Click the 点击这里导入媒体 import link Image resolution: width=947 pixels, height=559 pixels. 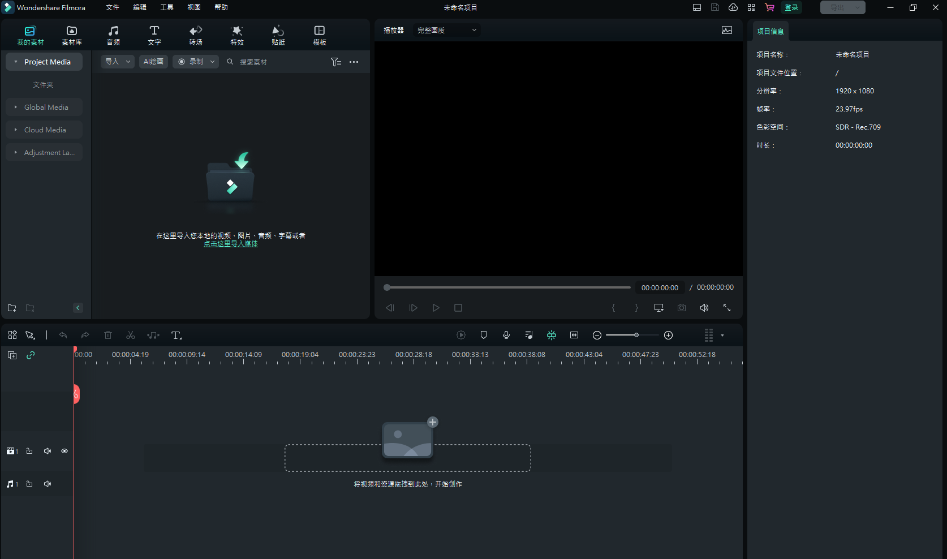coord(231,244)
